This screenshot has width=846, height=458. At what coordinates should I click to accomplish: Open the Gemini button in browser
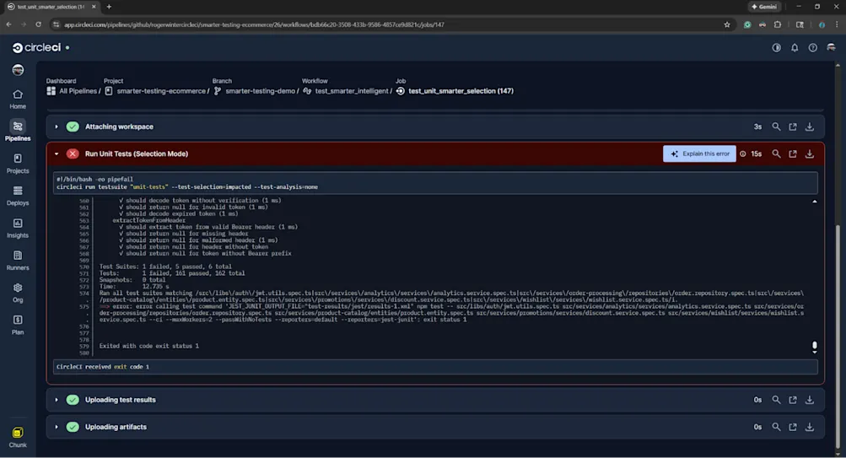coord(764,7)
